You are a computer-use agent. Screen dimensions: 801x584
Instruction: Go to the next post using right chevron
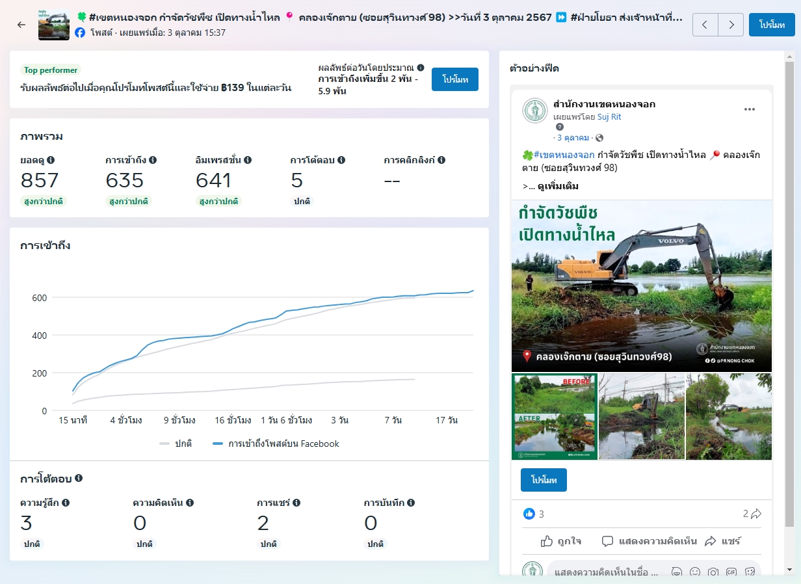pos(731,25)
